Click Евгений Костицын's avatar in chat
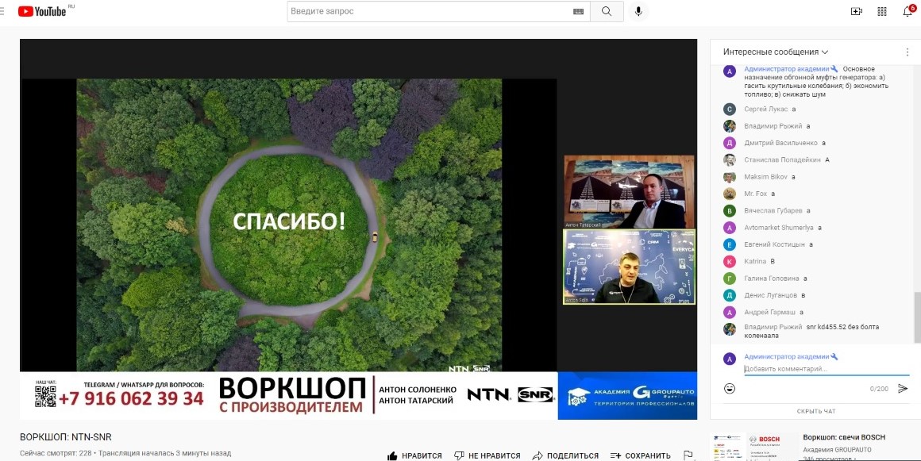Viewport: 921px width, 461px height. click(730, 245)
